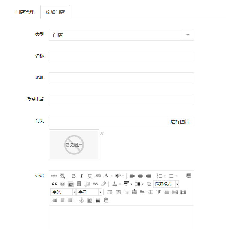This screenshot has height=229, width=226.
Task: Open bulleted list style dropdown arrow
Action: (x=176, y=176)
